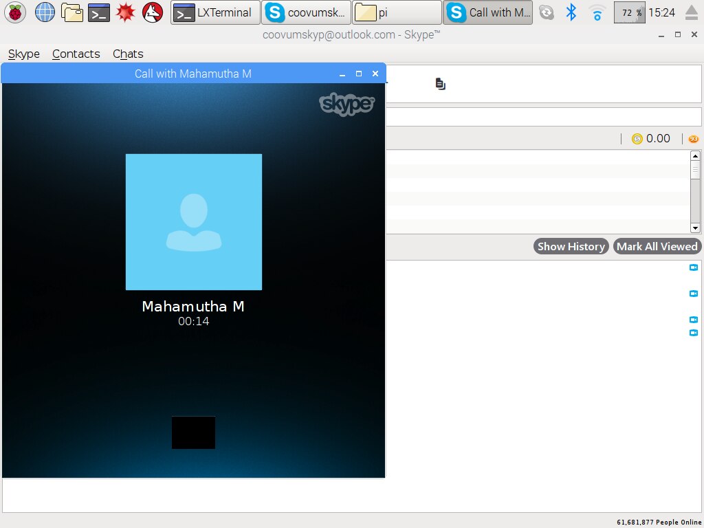Switch to Call with M... taskbar entry
The height and width of the screenshot is (528, 704).
pyautogui.click(x=487, y=12)
